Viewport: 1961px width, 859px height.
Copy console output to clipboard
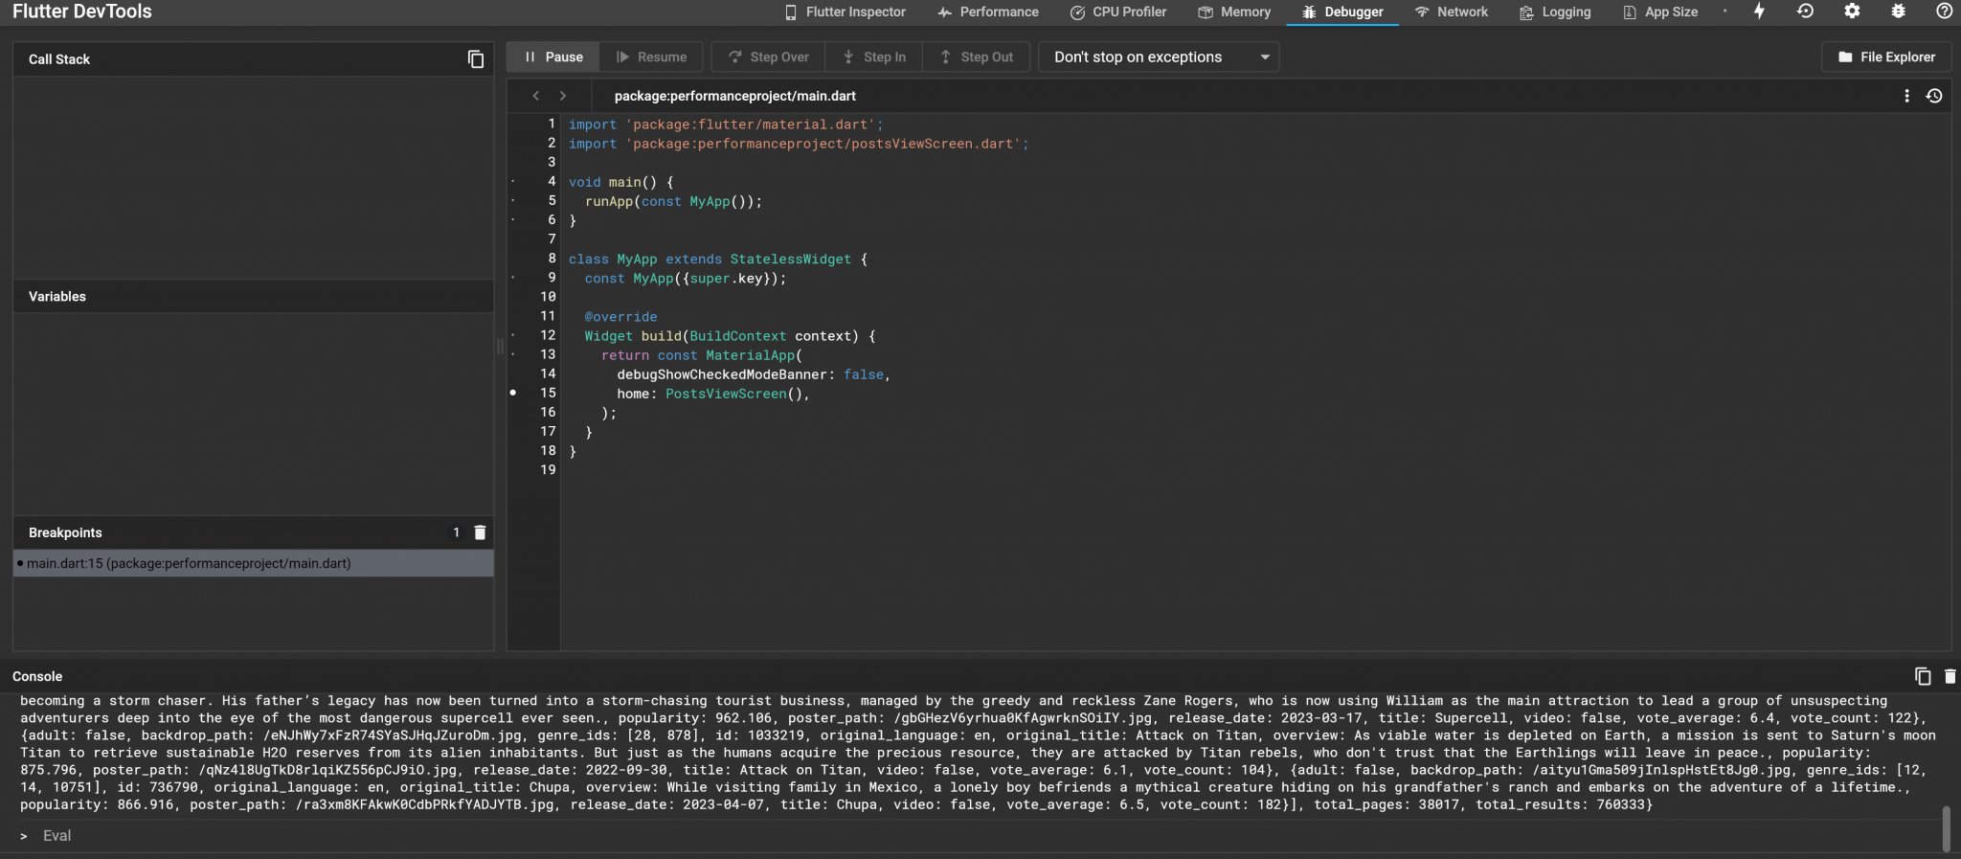1923,676
